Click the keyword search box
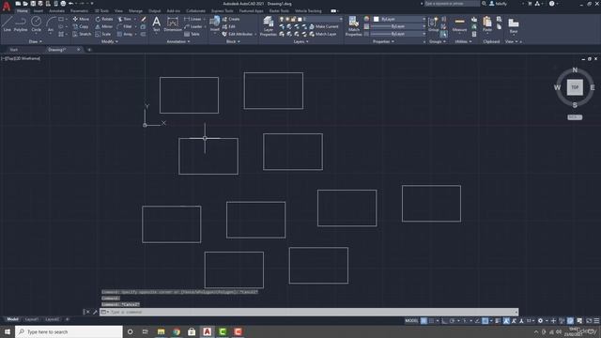This screenshot has height=338, width=601. point(452,4)
